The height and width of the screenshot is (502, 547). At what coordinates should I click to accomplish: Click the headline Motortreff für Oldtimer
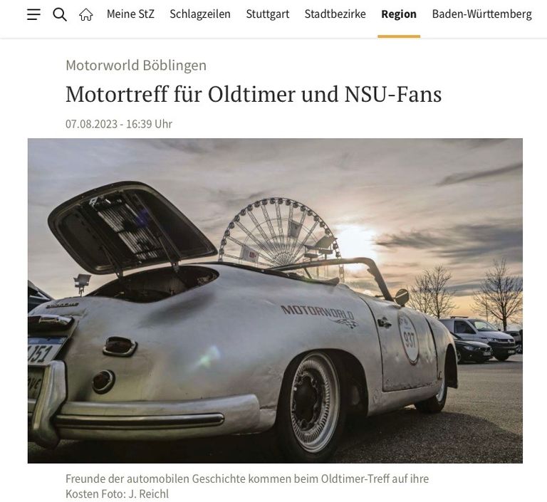[x=254, y=94]
